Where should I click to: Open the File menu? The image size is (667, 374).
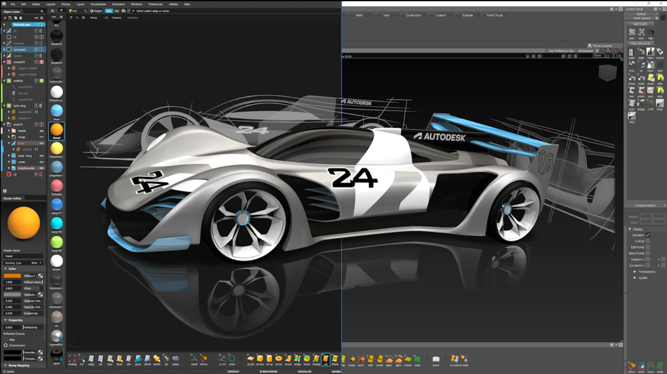[13, 5]
